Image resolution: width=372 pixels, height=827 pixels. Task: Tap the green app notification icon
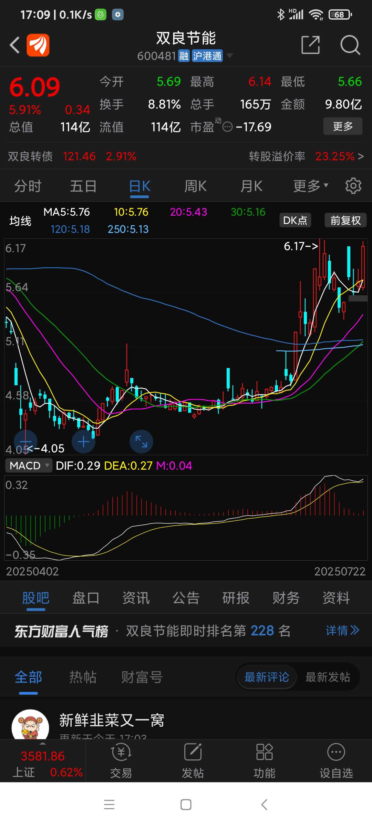tap(101, 14)
